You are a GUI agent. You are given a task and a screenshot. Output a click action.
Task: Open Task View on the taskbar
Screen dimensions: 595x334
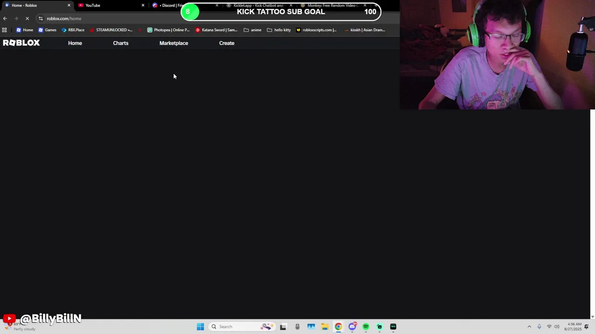coord(283,327)
